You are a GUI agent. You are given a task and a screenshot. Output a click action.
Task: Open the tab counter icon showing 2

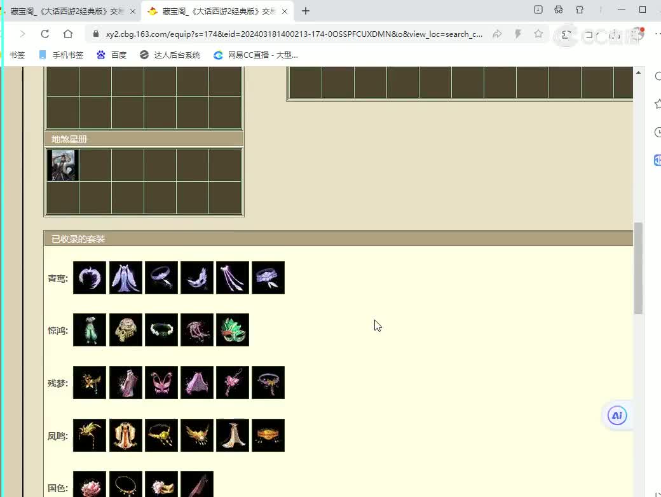pos(538,10)
